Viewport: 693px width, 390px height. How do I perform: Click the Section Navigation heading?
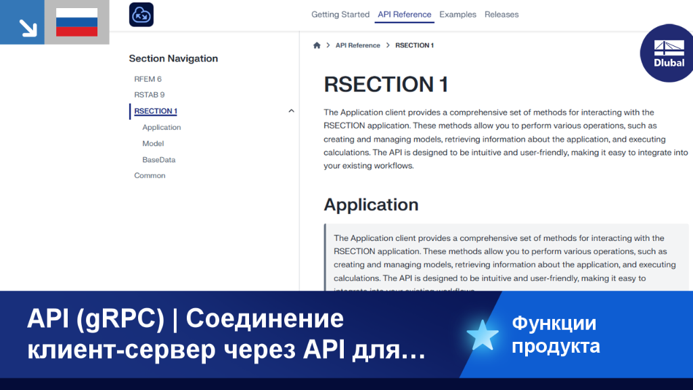coord(173,58)
